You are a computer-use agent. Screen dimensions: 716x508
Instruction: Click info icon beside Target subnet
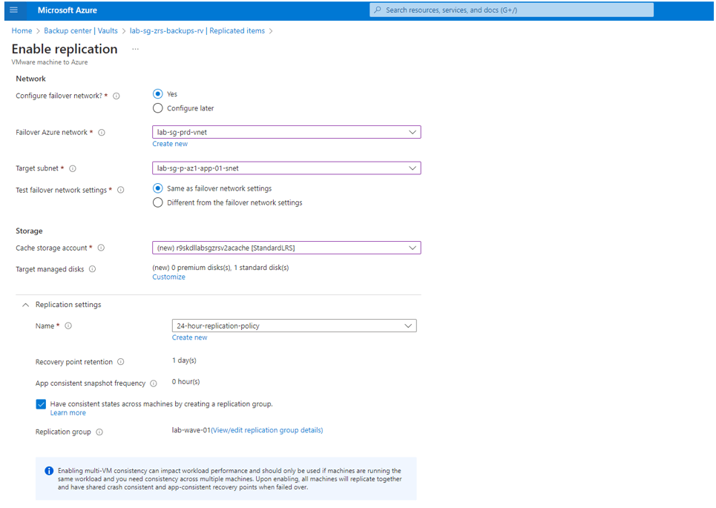pos(73,168)
